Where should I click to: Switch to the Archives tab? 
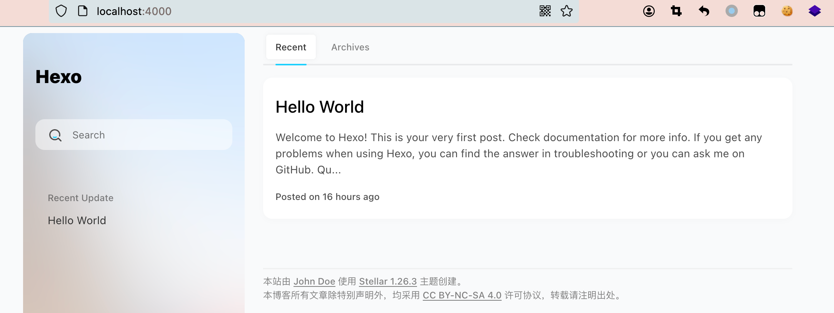[350, 47]
